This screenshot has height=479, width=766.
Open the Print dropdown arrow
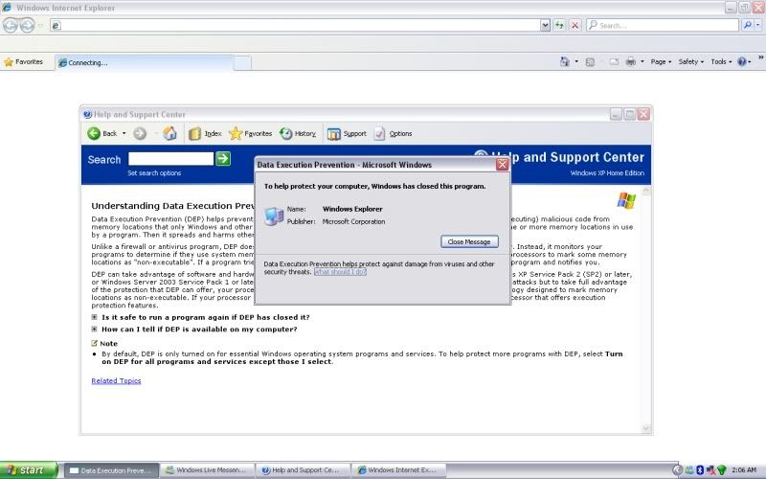point(642,61)
